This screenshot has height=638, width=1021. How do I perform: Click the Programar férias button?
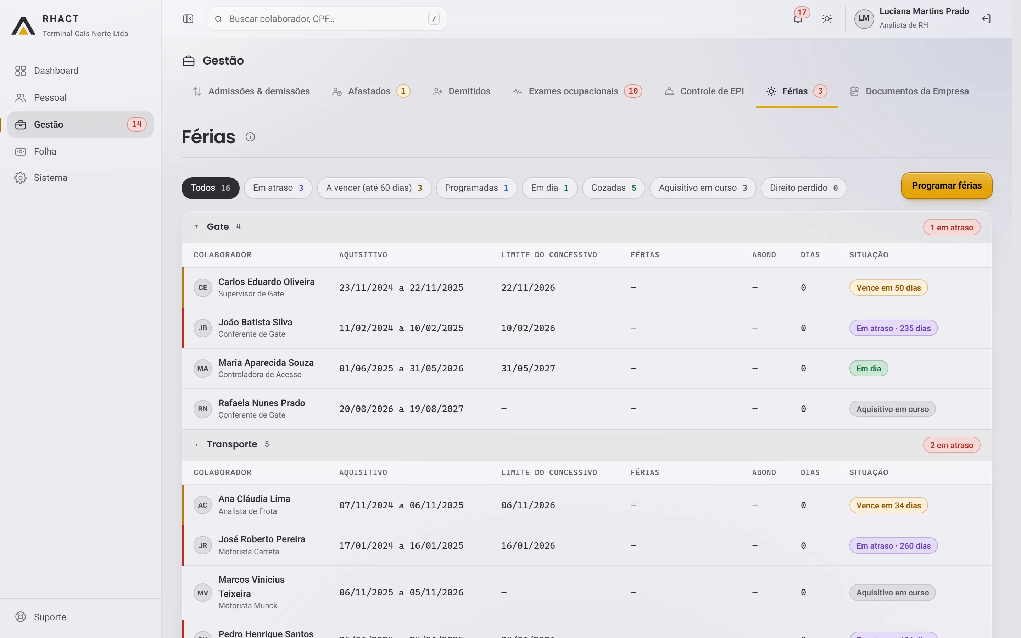946,186
